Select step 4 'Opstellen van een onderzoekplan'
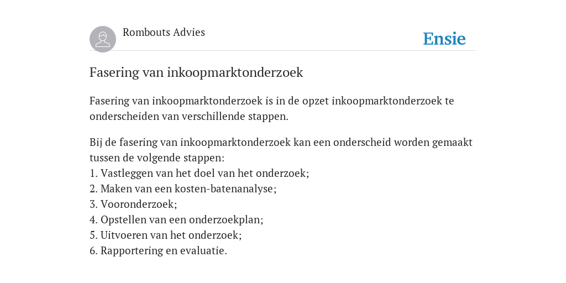This screenshot has height=283, width=566. pos(176,220)
